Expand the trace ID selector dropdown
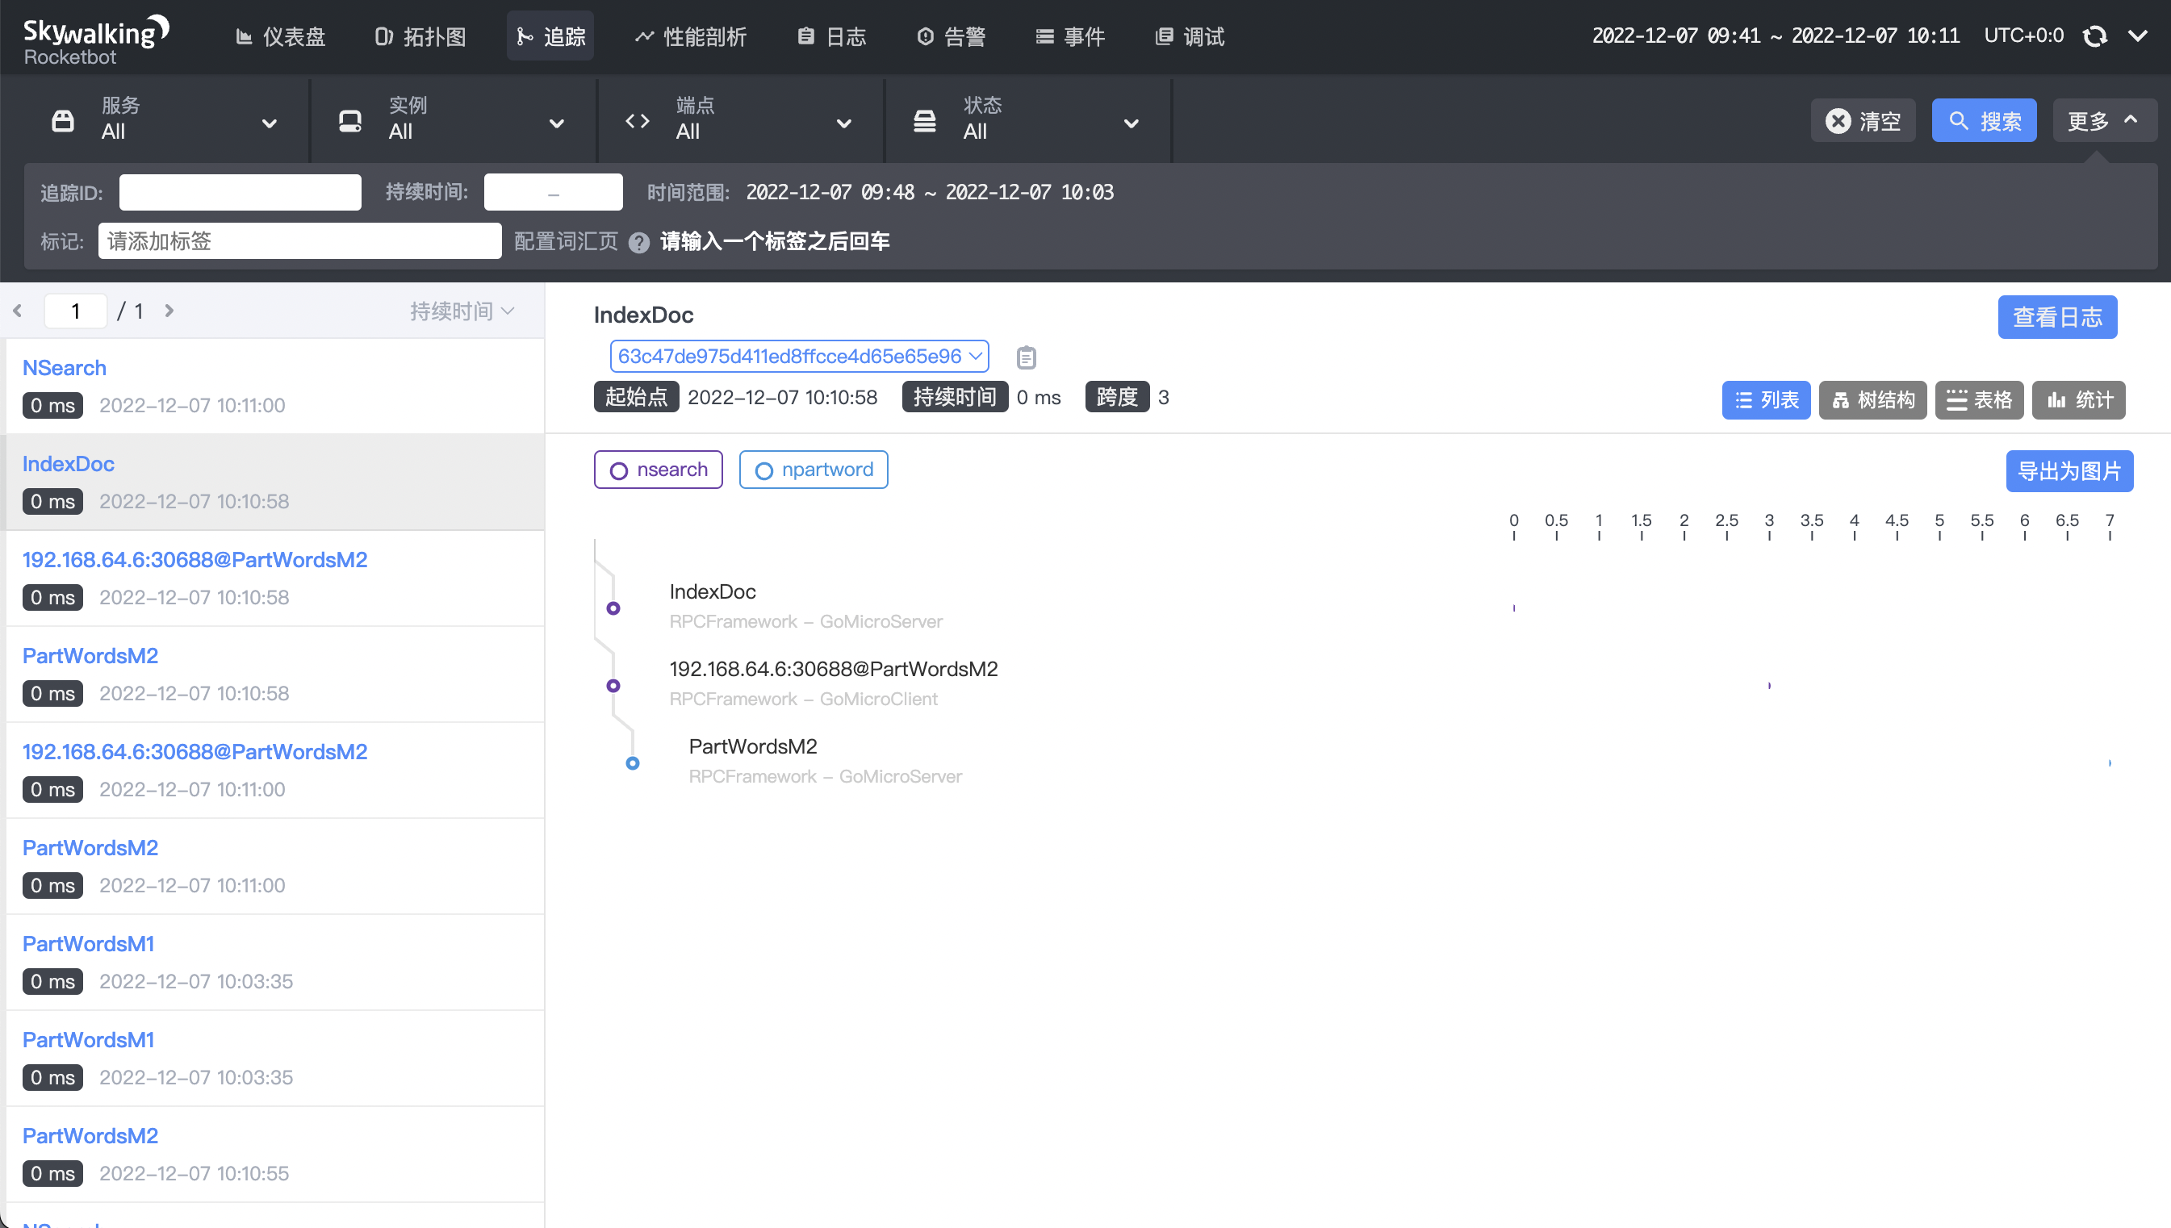The height and width of the screenshot is (1228, 2171). click(x=799, y=357)
